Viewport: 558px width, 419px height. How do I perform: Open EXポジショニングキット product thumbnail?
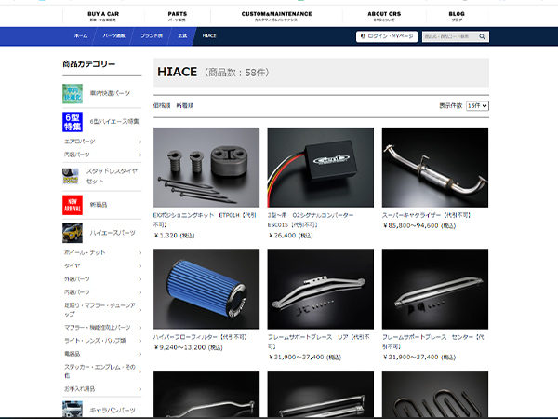[x=206, y=168]
